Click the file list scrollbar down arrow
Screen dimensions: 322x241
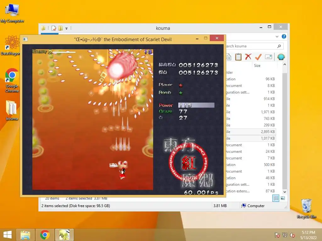(285, 192)
